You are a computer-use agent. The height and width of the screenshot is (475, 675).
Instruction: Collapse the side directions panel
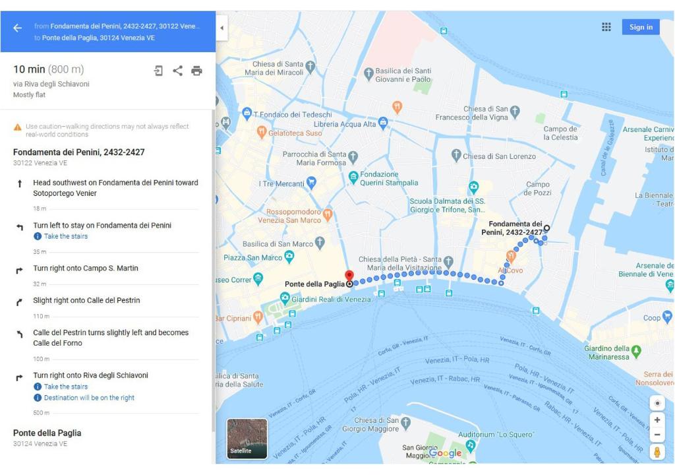pos(221,28)
